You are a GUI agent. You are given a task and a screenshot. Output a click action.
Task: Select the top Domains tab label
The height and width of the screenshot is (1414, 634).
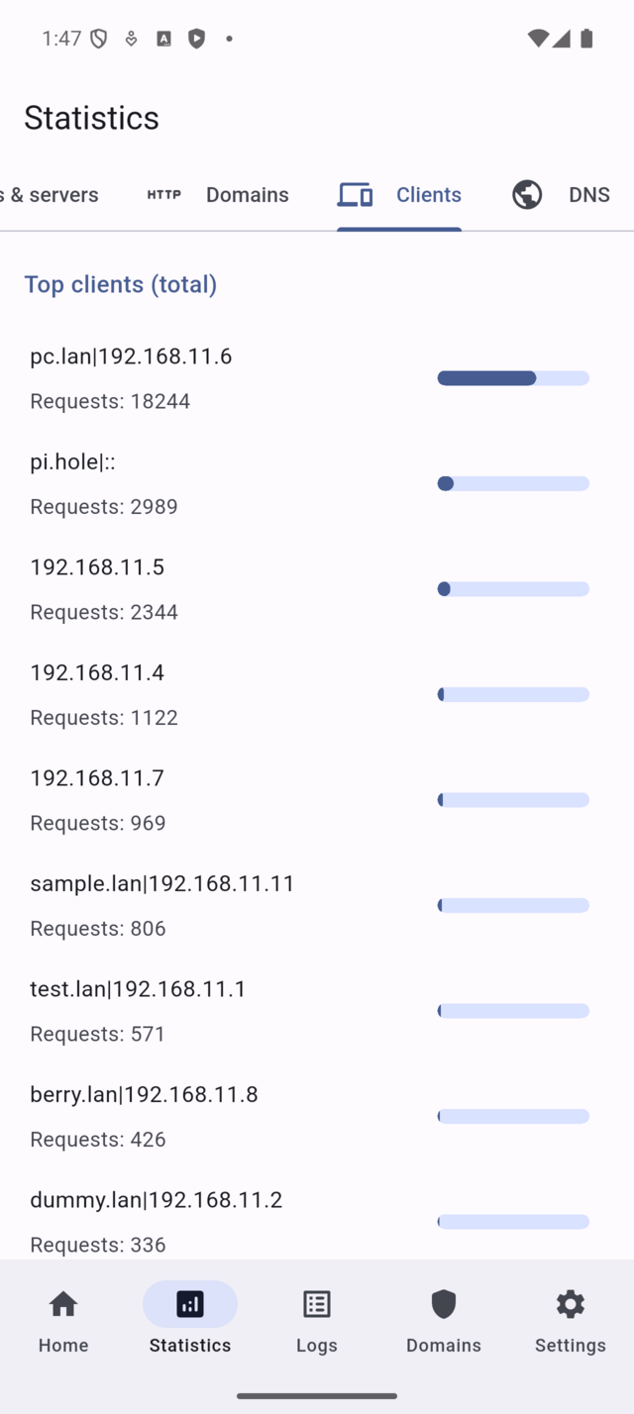pyautogui.click(x=247, y=194)
